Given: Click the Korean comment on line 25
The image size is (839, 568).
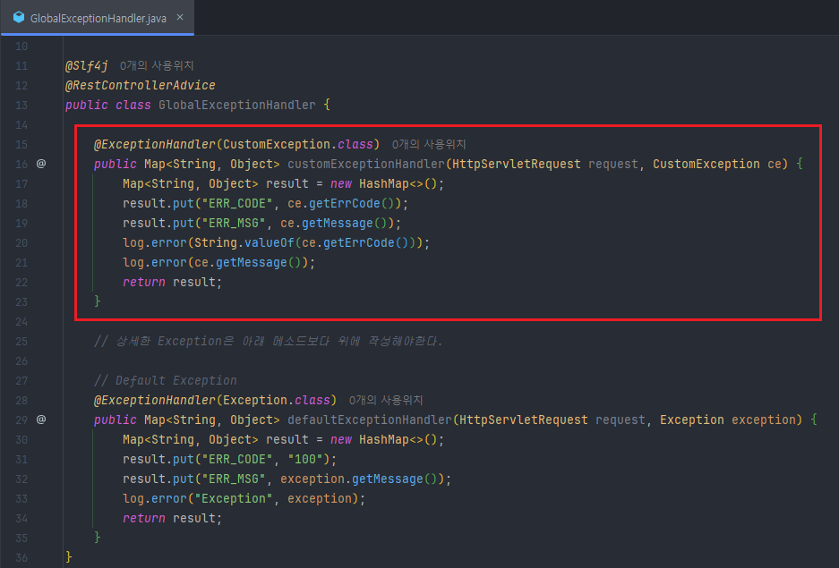Looking at the screenshot, I should coord(269,342).
